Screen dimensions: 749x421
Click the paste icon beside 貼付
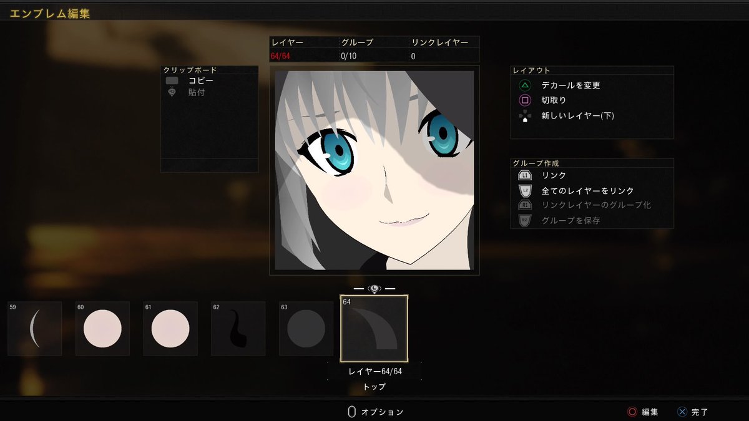(172, 92)
